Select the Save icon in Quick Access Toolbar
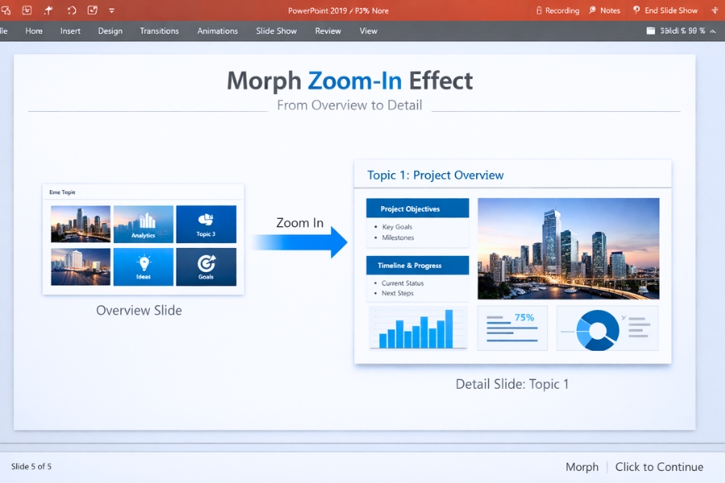This screenshot has height=483, width=725. pyautogui.click(x=27, y=10)
